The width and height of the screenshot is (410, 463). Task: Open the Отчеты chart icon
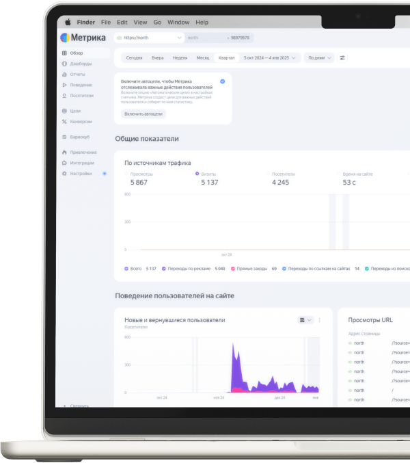64,75
